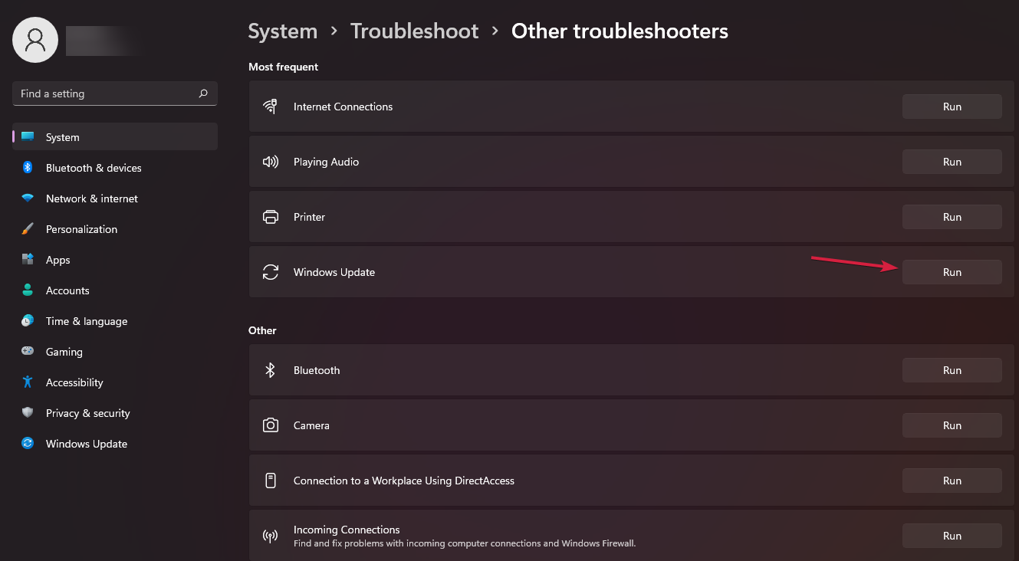
Task: Click the search magnifier icon
Action: pos(203,93)
